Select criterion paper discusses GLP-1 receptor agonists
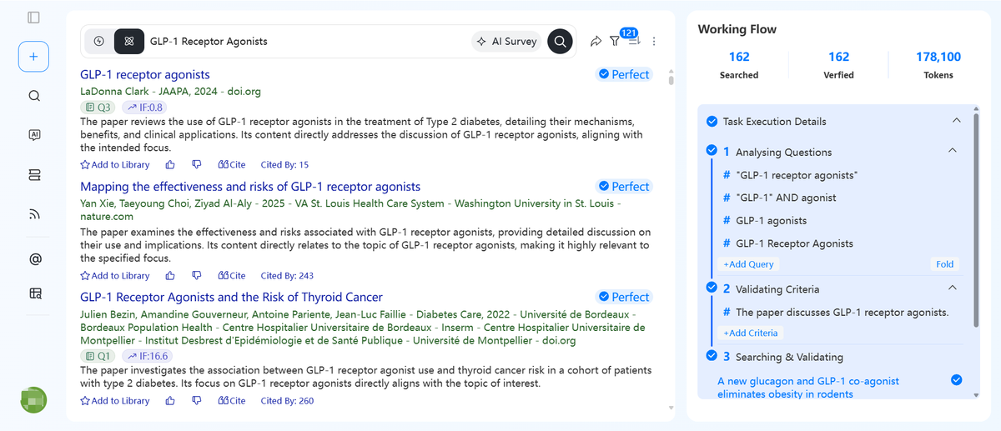The width and height of the screenshot is (1001, 431). coord(843,313)
